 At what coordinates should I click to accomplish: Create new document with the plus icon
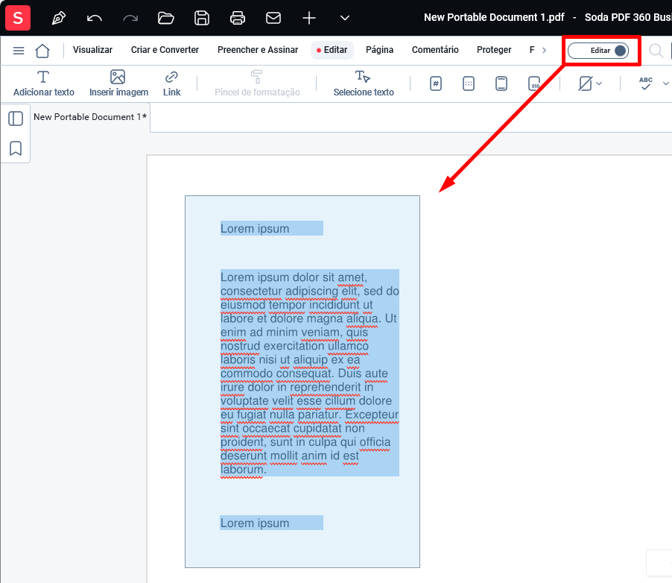coord(309,18)
